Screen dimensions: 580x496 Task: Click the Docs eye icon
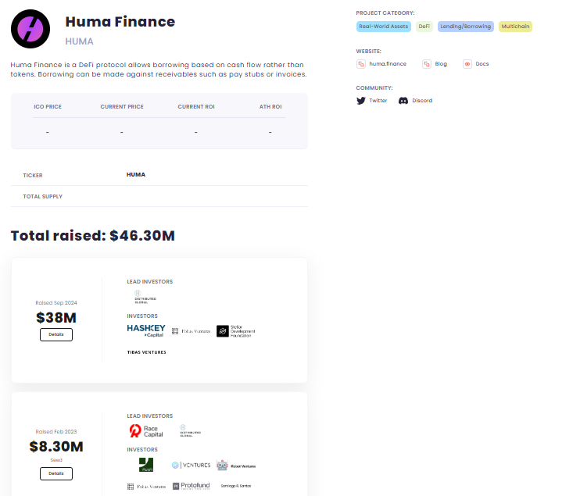pos(467,64)
